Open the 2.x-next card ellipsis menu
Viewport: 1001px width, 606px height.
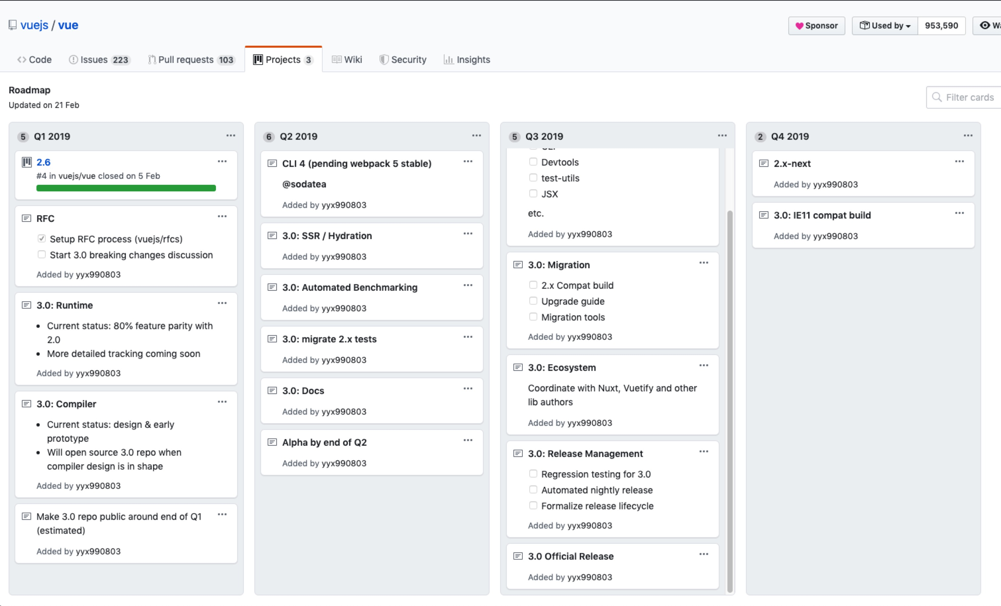point(960,162)
